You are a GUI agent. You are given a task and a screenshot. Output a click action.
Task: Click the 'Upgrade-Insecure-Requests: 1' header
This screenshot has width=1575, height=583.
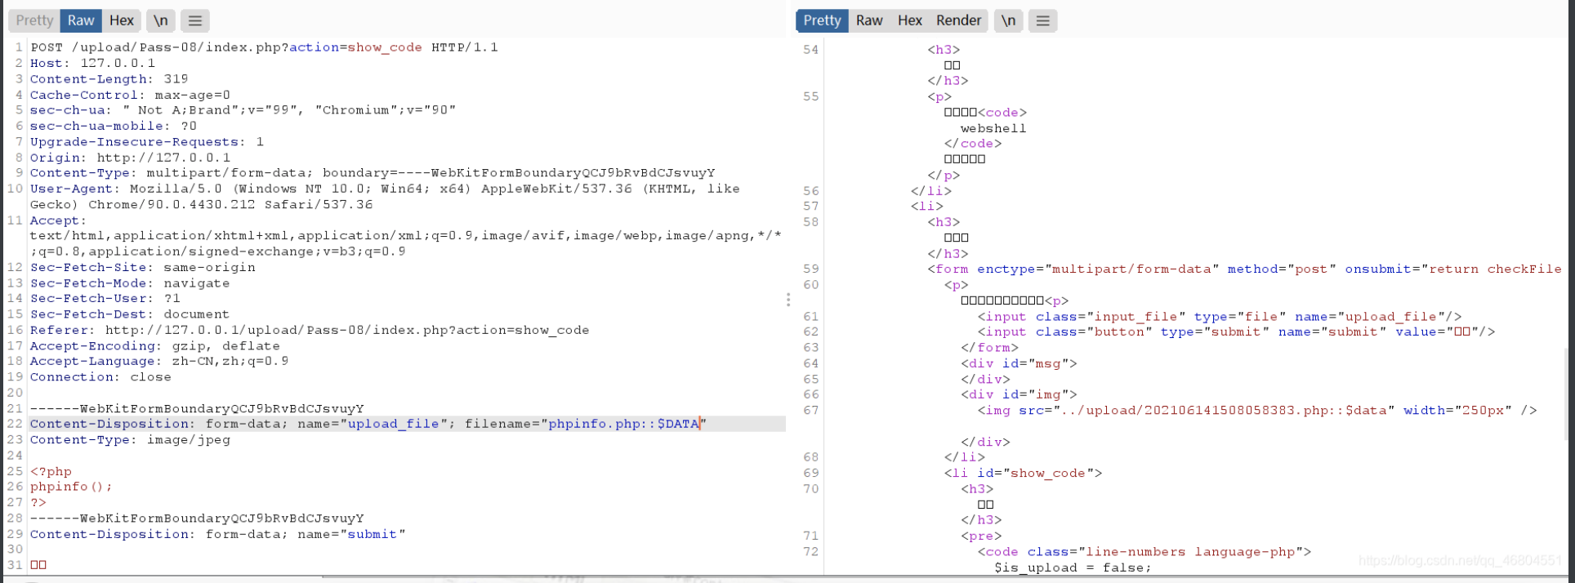point(147,142)
